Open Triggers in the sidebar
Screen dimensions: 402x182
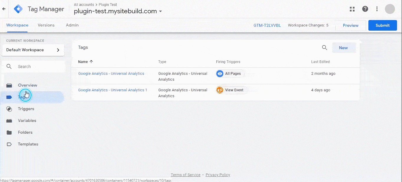[26, 109]
